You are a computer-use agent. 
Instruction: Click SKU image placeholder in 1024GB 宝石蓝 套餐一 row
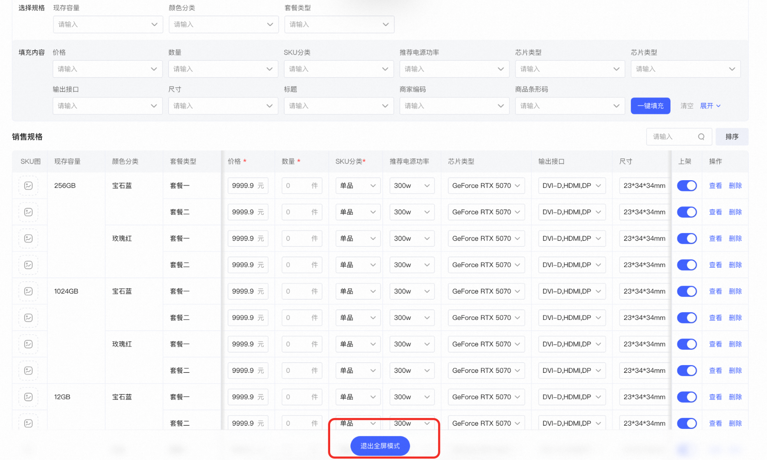pyautogui.click(x=28, y=291)
